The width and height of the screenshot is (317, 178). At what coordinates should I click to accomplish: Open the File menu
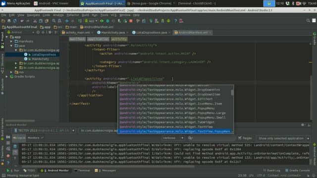(x=3, y=15)
